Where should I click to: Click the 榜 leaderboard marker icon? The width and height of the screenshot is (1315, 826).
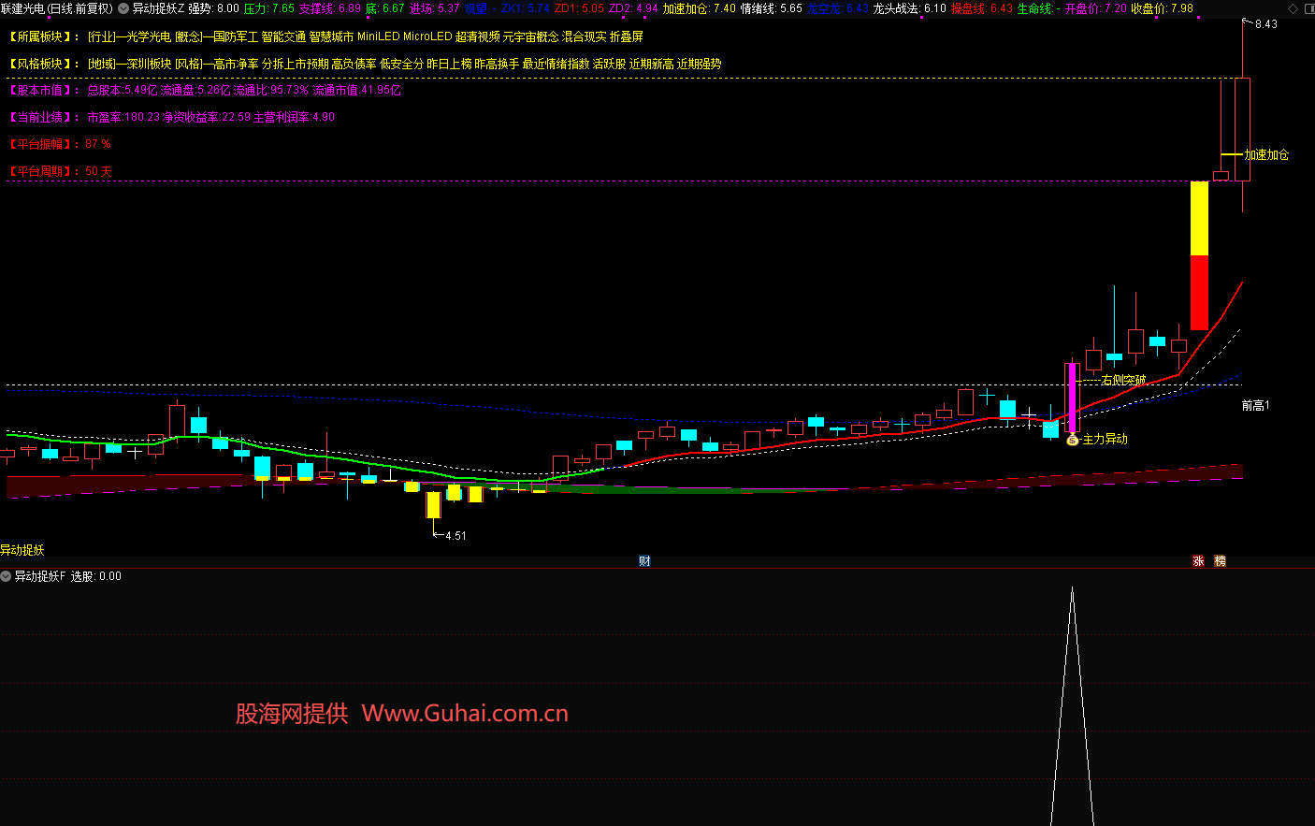[x=1220, y=561]
